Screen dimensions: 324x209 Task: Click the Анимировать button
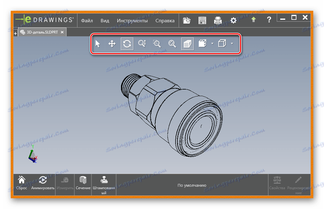tap(43, 183)
